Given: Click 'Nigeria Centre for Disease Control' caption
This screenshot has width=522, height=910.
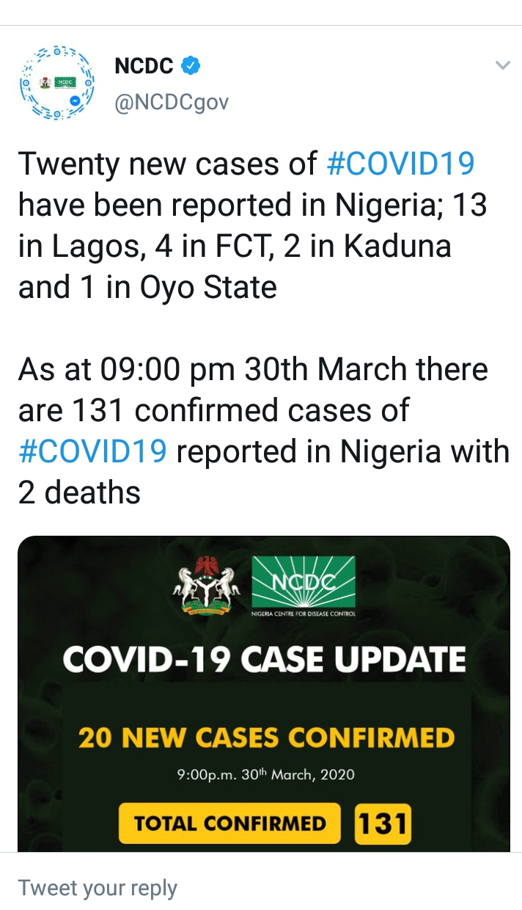Looking at the screenshot, I should 304,614.
